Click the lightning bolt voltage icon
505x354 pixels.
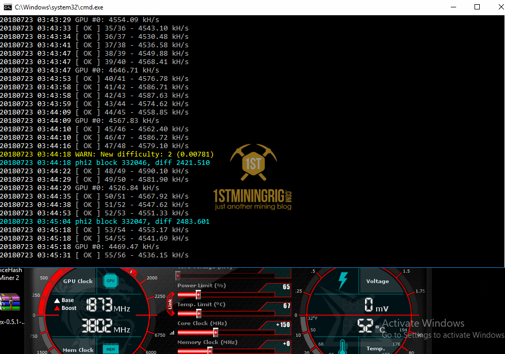[342, 280]
